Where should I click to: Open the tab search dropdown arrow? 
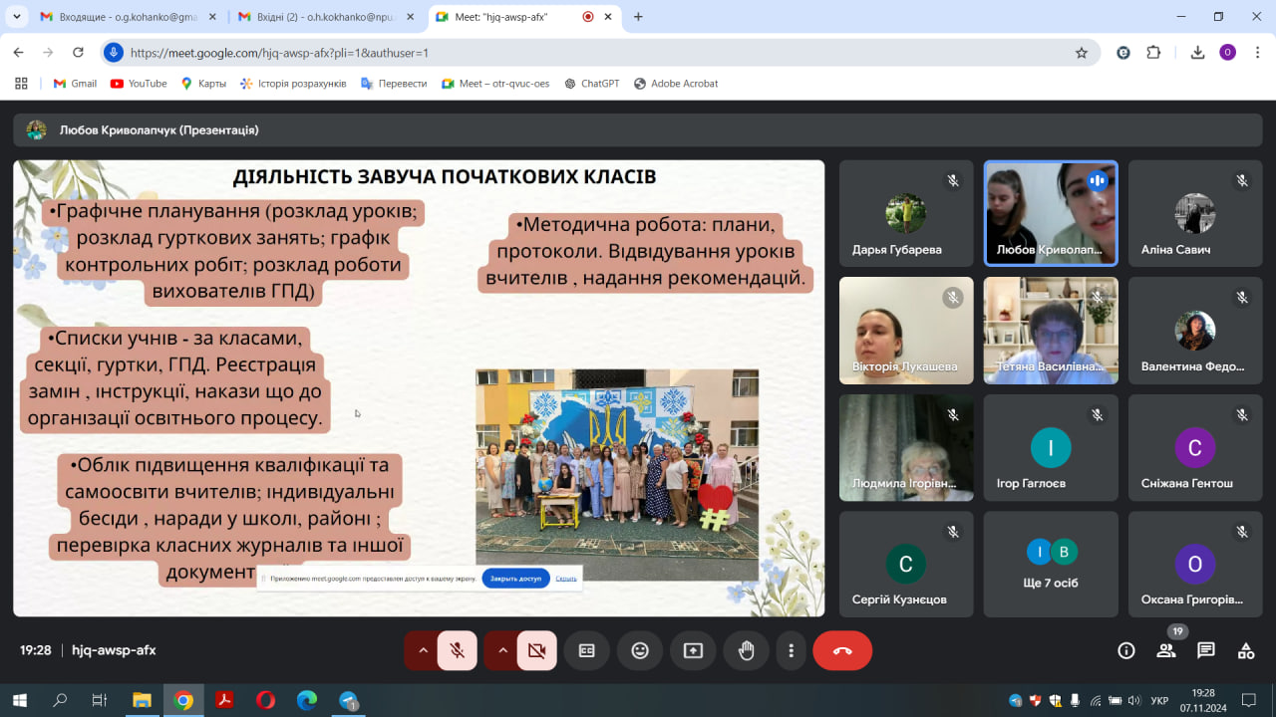pos(17,17)
